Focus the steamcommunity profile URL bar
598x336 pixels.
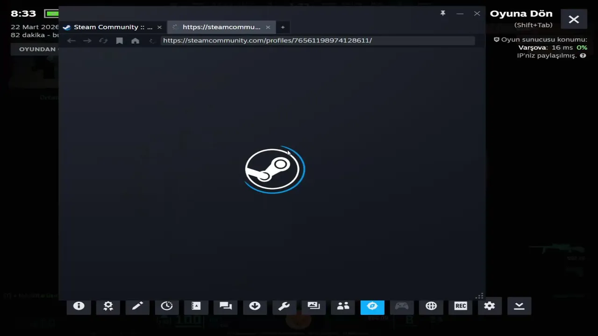click(318, 41)
